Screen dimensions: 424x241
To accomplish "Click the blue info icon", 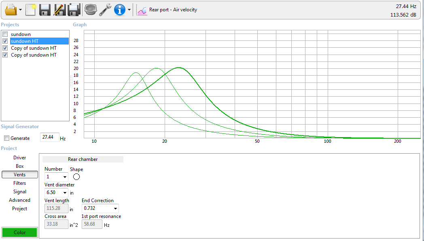I will pyautogui.click(x=119, y=10).
